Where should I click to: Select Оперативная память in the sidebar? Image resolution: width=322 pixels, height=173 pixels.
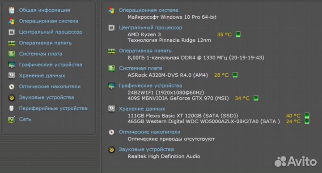coord(45,43)
